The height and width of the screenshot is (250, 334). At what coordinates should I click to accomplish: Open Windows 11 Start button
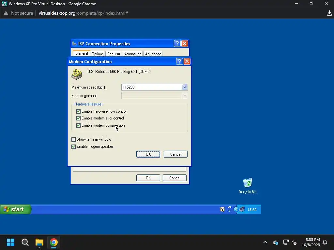[10, 242]
